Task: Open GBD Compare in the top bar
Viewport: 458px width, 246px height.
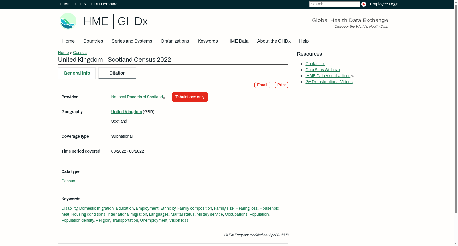Action: (x=104, y=4)
